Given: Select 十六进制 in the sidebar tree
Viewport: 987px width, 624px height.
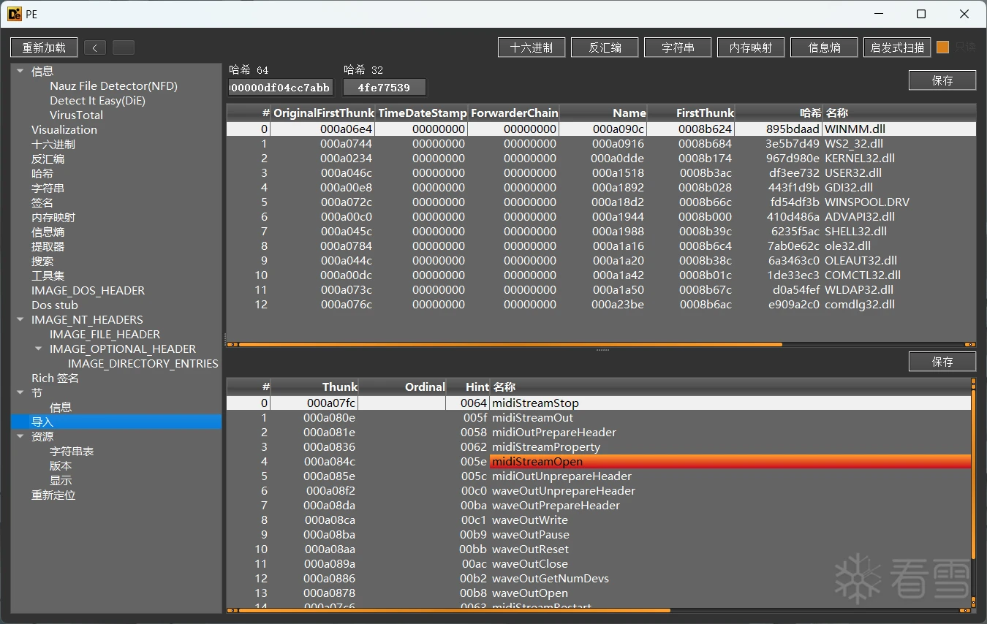Looking at the screenshot, I should (x=53, y=144).
